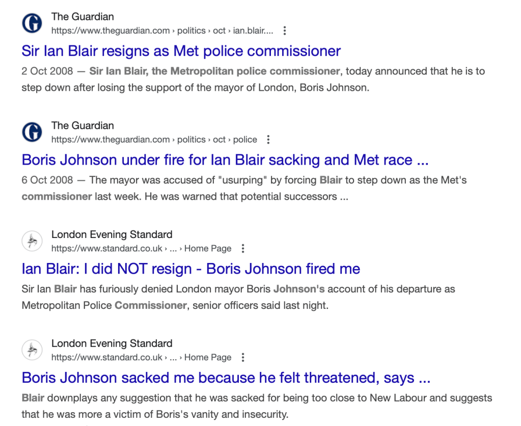Image resolution: width=521 pixels, height=426 pixels.
Task: Open the 'Ian Blair: I did NOT resign' headline
Action: pyautogui.click(x=190, y=269)
